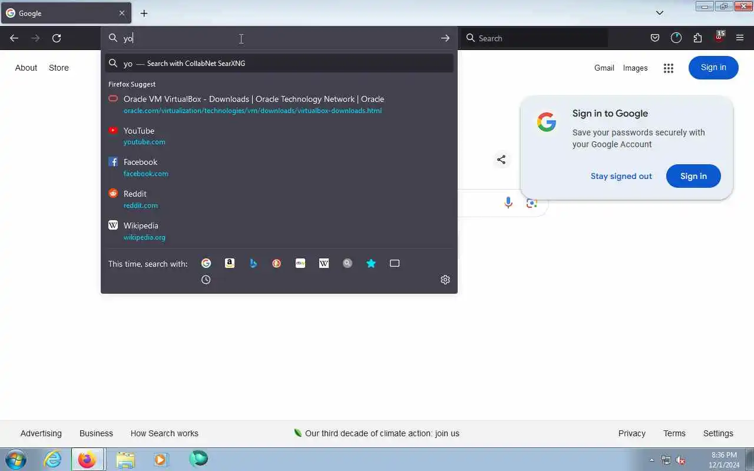Viewport: 754px width, 471px height.
Task: Open the Store link
Action: pyautogui.click(x=59, y=68)
